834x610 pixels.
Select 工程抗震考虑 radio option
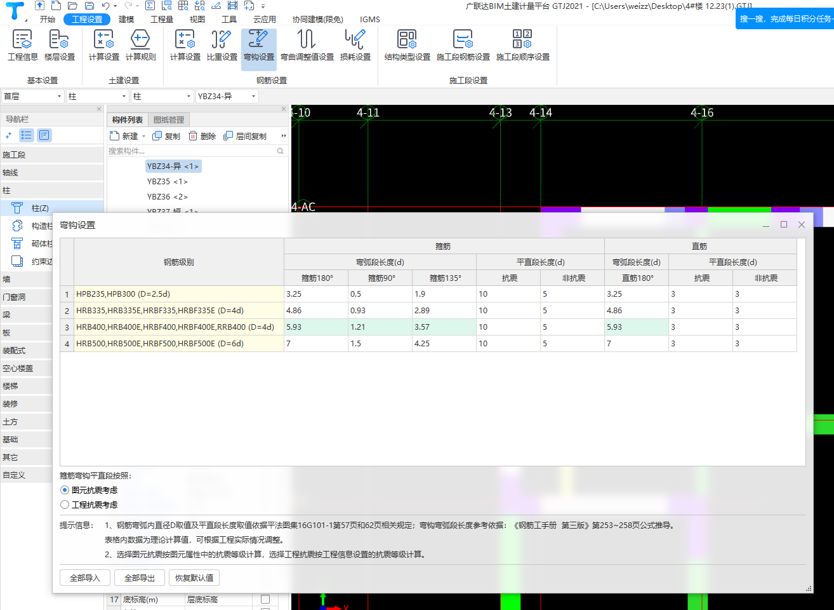tap(65, 505)
